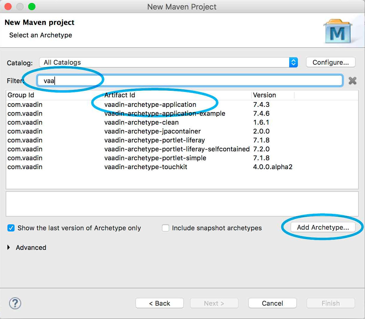Screen dimensions: 365x319
Task: Clear the filter with the X icon
Action: click(x=352, y=81)
